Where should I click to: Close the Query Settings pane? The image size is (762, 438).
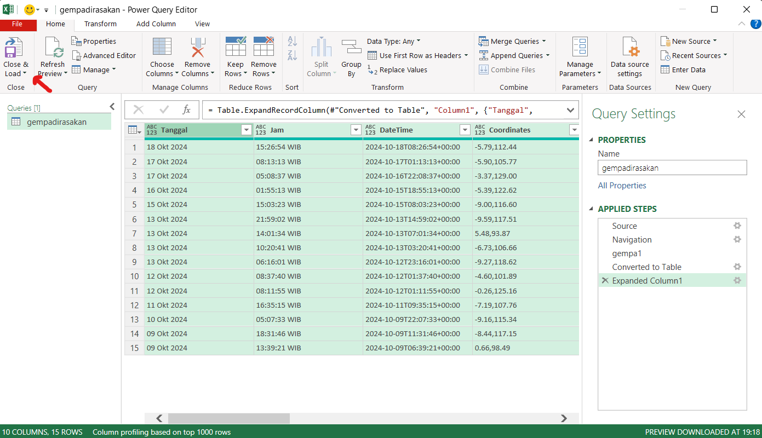coord(741,114)
